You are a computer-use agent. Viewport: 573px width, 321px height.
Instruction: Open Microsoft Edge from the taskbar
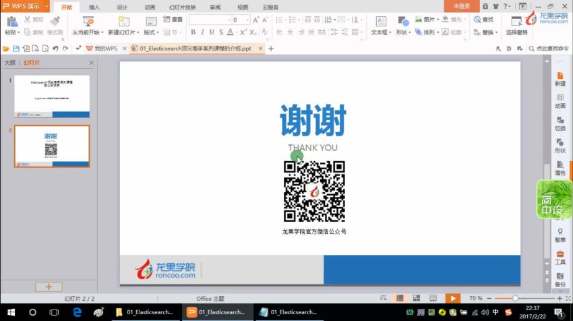coord(78,312)
